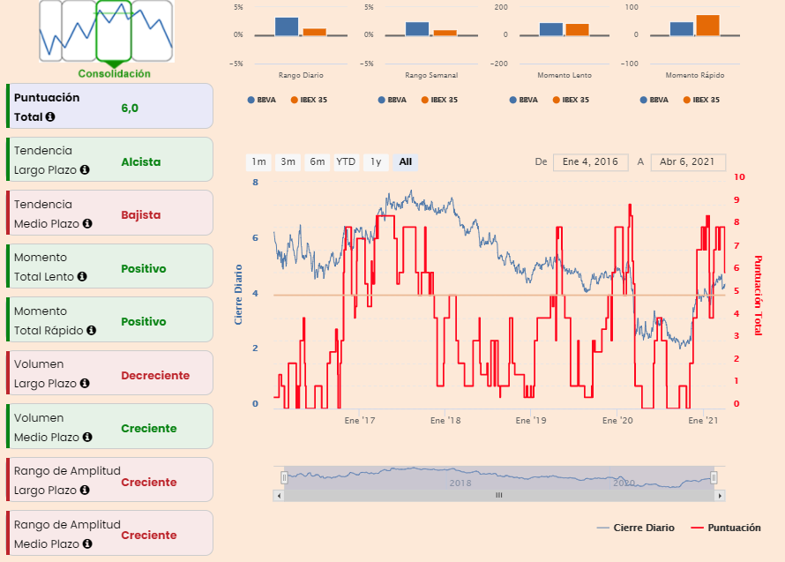Toggle IBEX 35 series in Rango Semanal legend
Viewport: 785px width, 562px height.
(x=439, y=100)
